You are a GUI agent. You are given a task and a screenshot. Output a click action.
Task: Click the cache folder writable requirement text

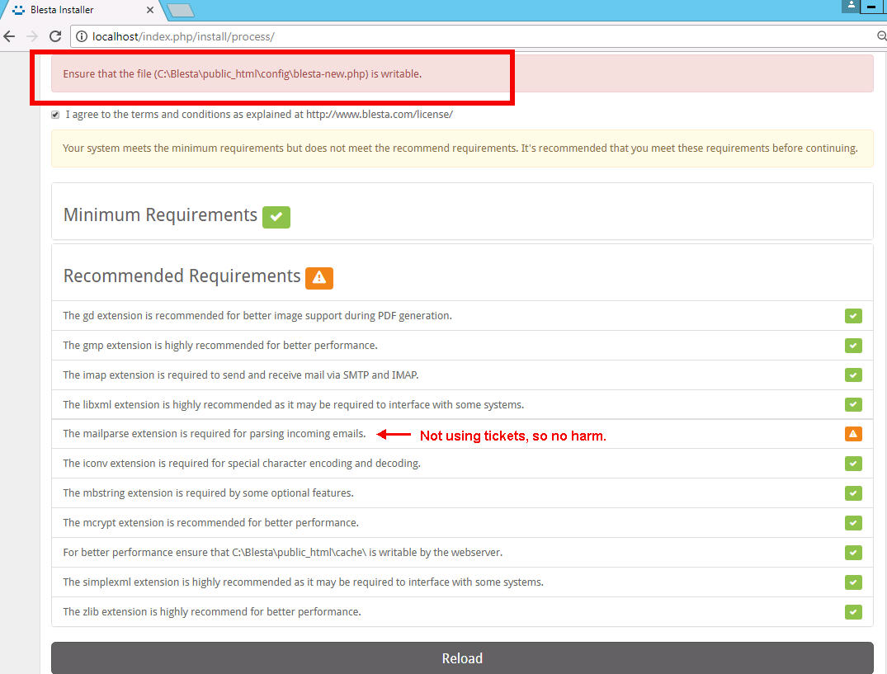pyautogui.click(x=282, y=553)
